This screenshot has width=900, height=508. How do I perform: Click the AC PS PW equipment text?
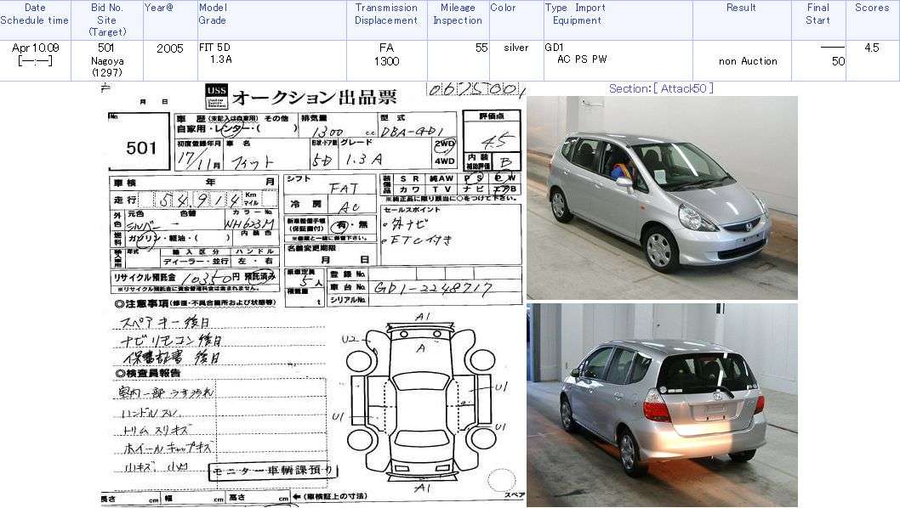tap(582, 59)
